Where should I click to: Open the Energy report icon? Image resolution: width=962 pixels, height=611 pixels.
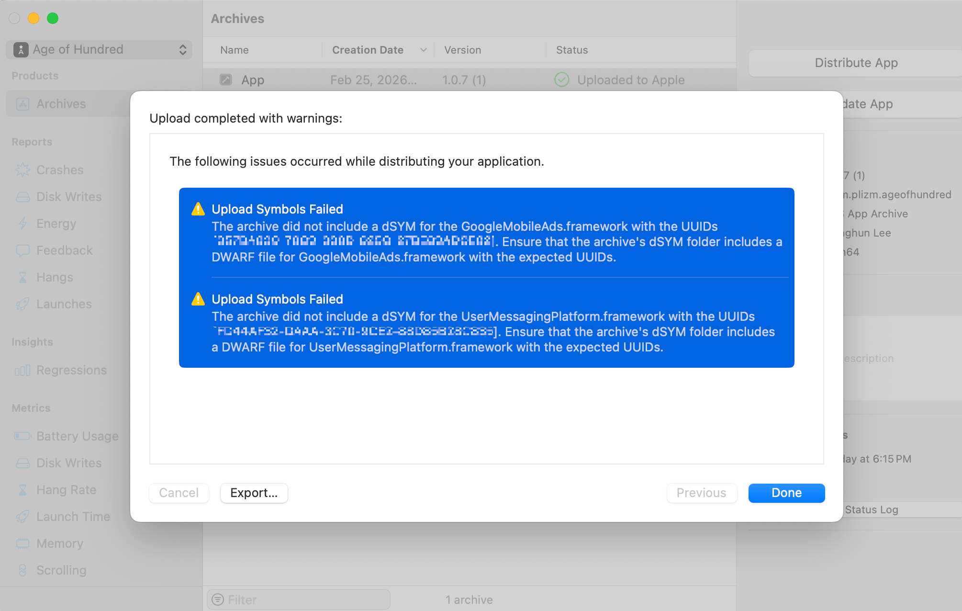[x=22, y=224]
